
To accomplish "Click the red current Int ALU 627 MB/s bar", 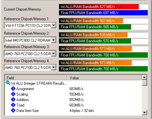I will click(x=99, y=7).
